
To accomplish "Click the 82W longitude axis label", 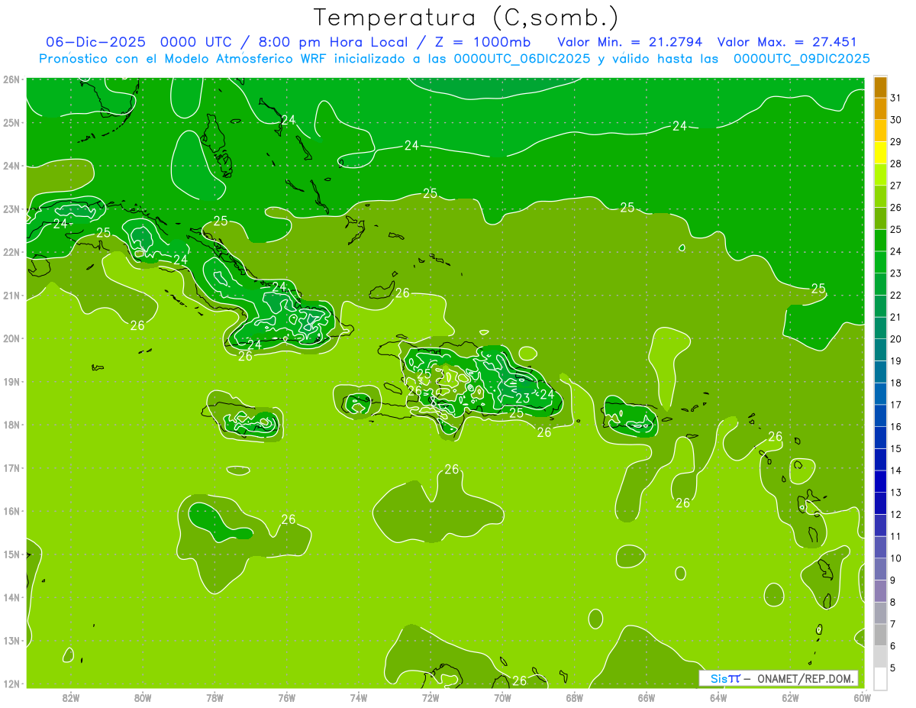I will point(71,697).
